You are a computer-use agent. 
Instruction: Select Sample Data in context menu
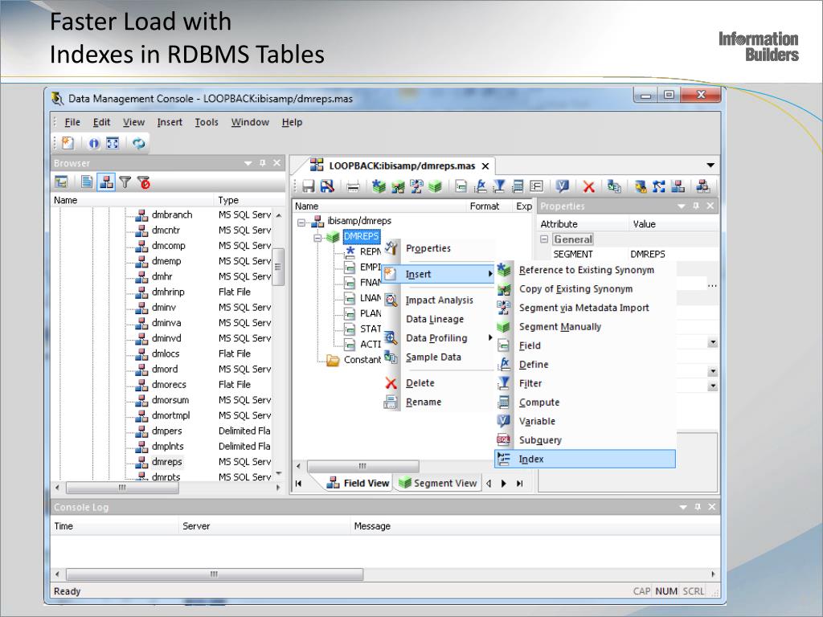[x=438, y=357]
